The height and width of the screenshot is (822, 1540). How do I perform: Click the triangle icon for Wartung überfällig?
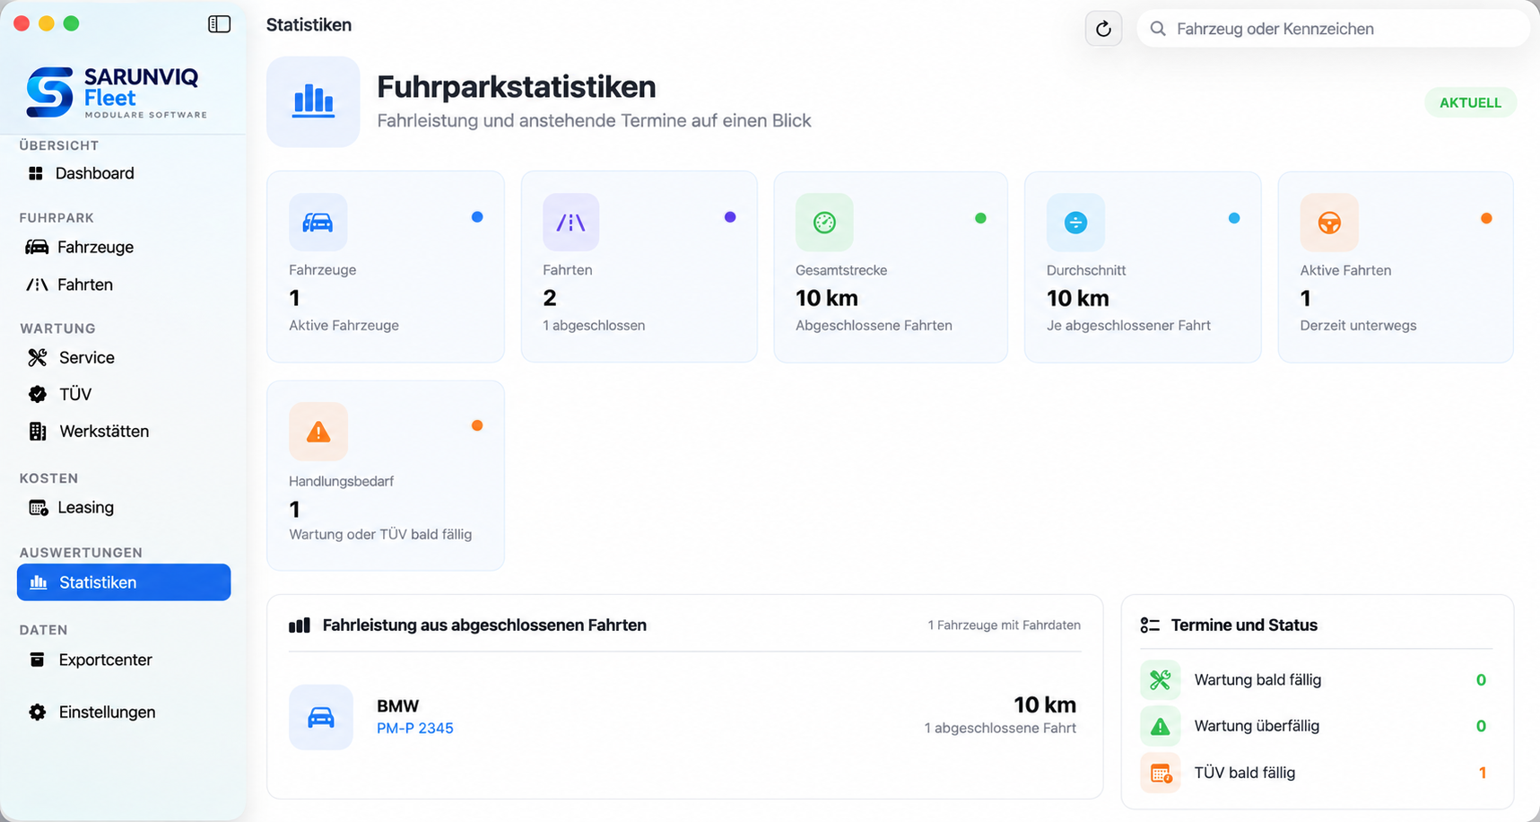[1160, 726]
